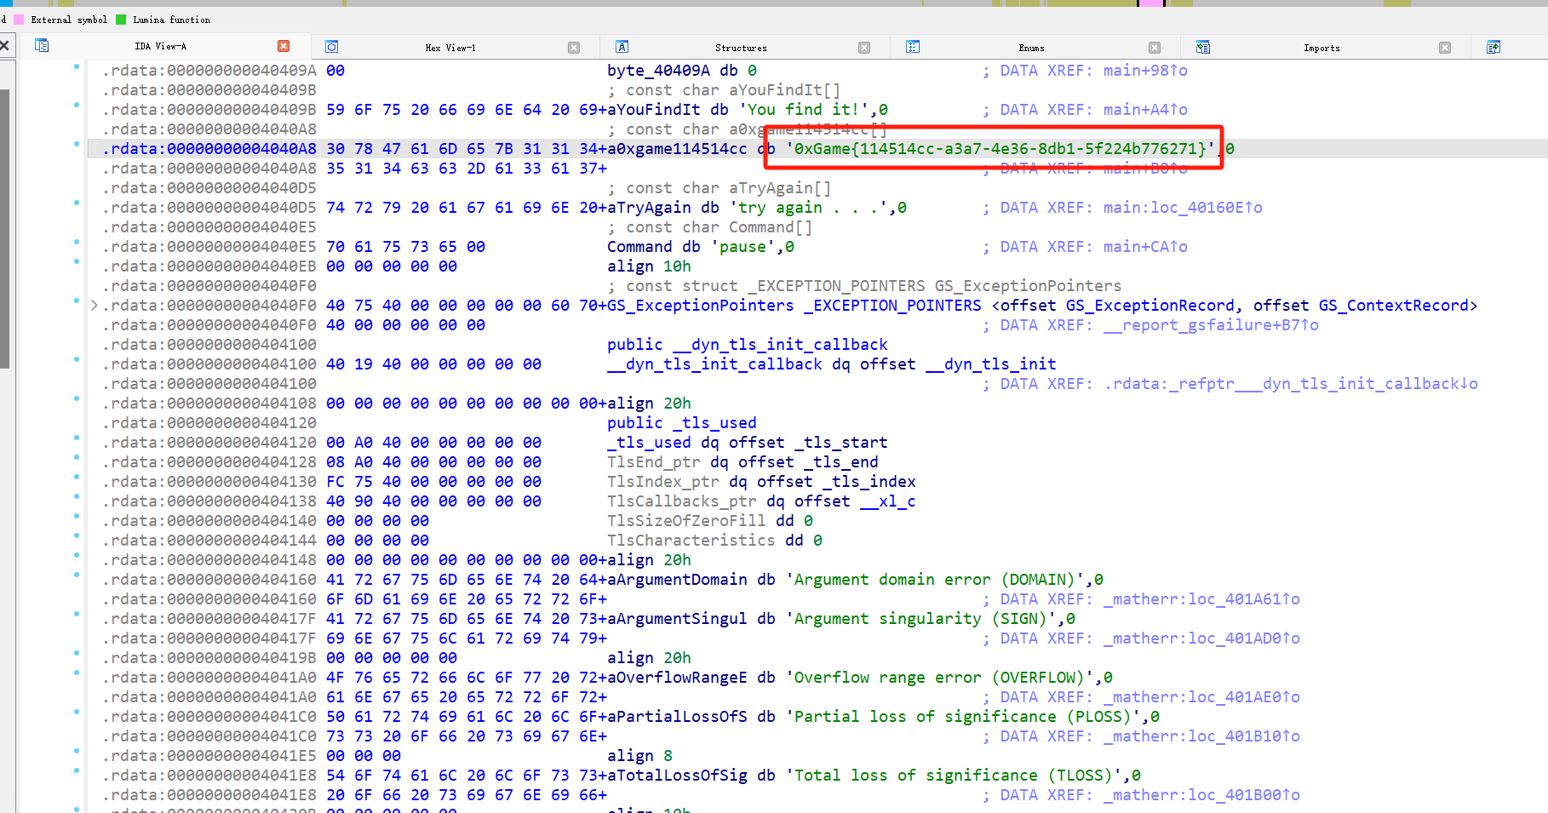Click the Exports tab icon at far right
Viewport: 1548px width, 813px height.
tap(1494, 47)
